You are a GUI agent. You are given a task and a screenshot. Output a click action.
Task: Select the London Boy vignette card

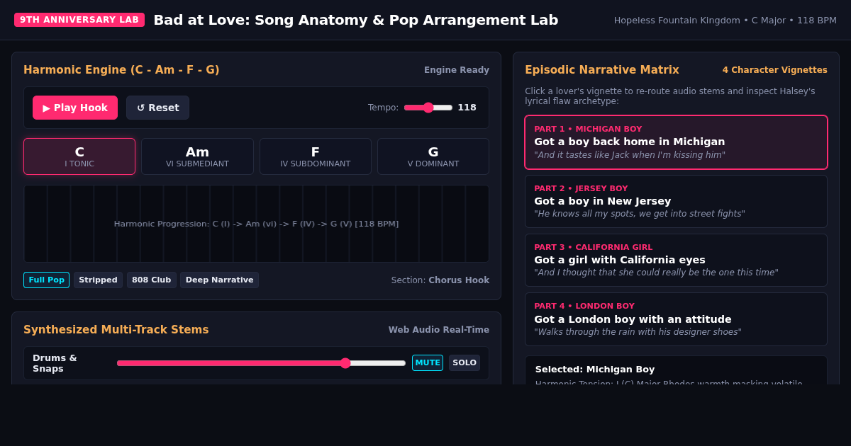click(x=676, y=319)
